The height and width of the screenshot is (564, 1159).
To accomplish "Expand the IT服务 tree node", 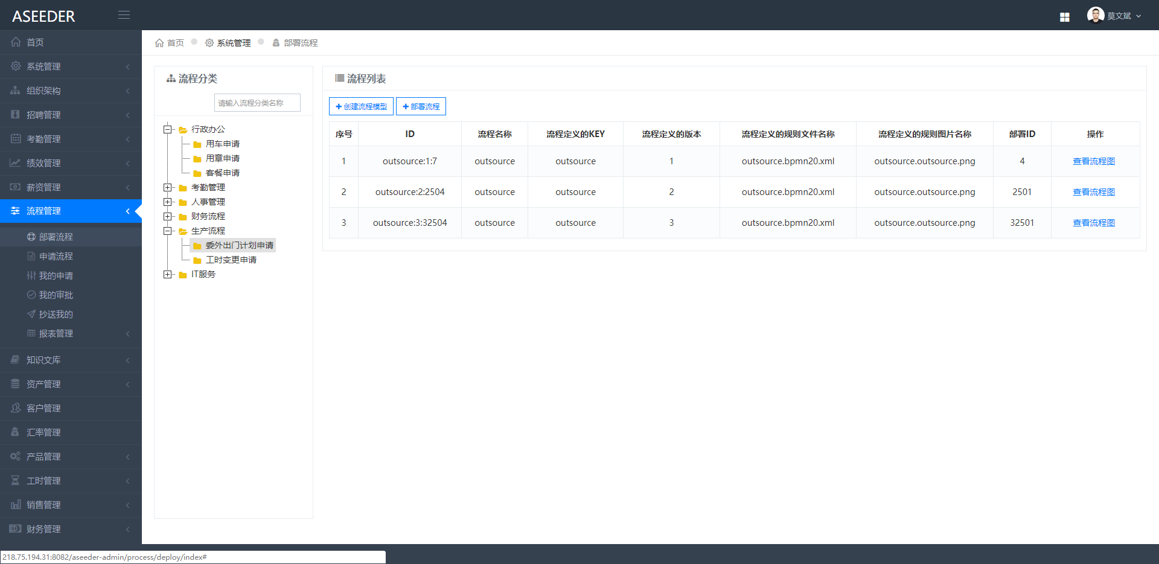I will [167, 274].
